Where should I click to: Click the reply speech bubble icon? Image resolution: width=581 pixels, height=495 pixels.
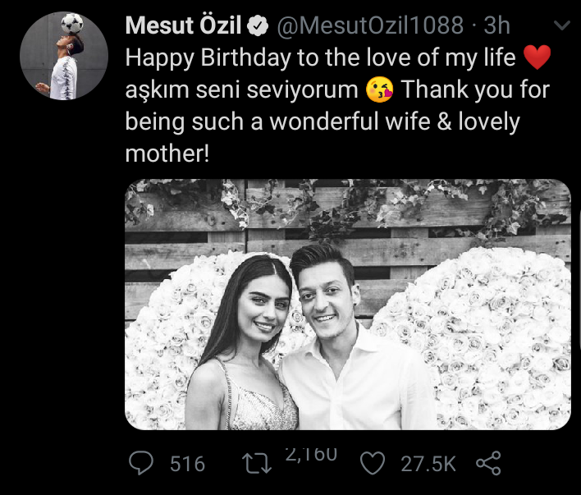[142, 464]
